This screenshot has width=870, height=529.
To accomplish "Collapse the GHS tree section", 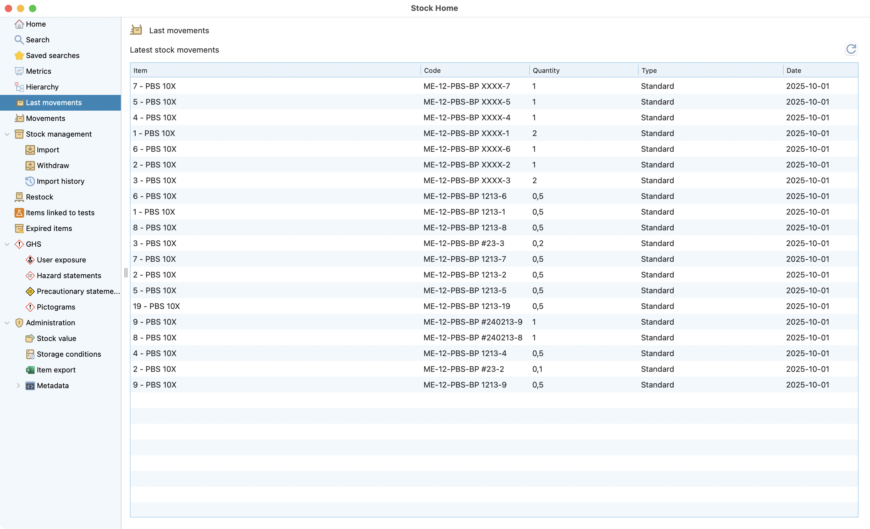I will coord(7,244).
